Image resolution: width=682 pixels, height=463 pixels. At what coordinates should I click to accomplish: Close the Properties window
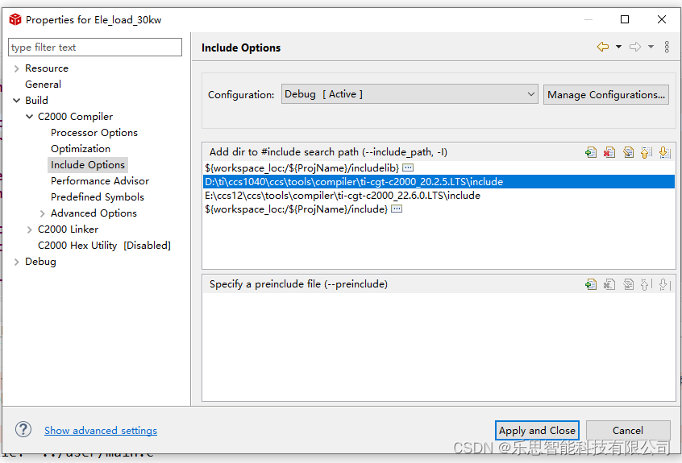(x=662, y=19)
